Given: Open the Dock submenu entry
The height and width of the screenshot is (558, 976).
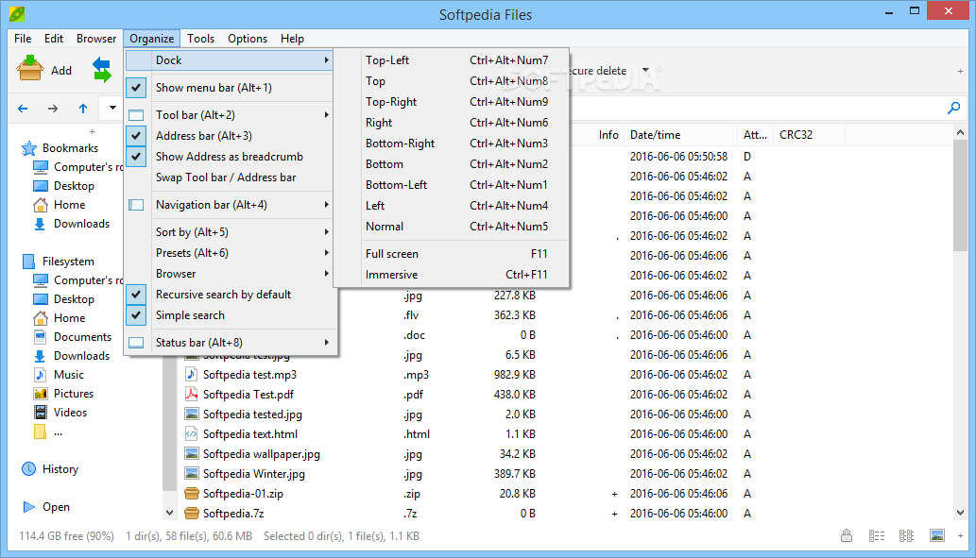Looking at the screenshot, I should [231, 60].
